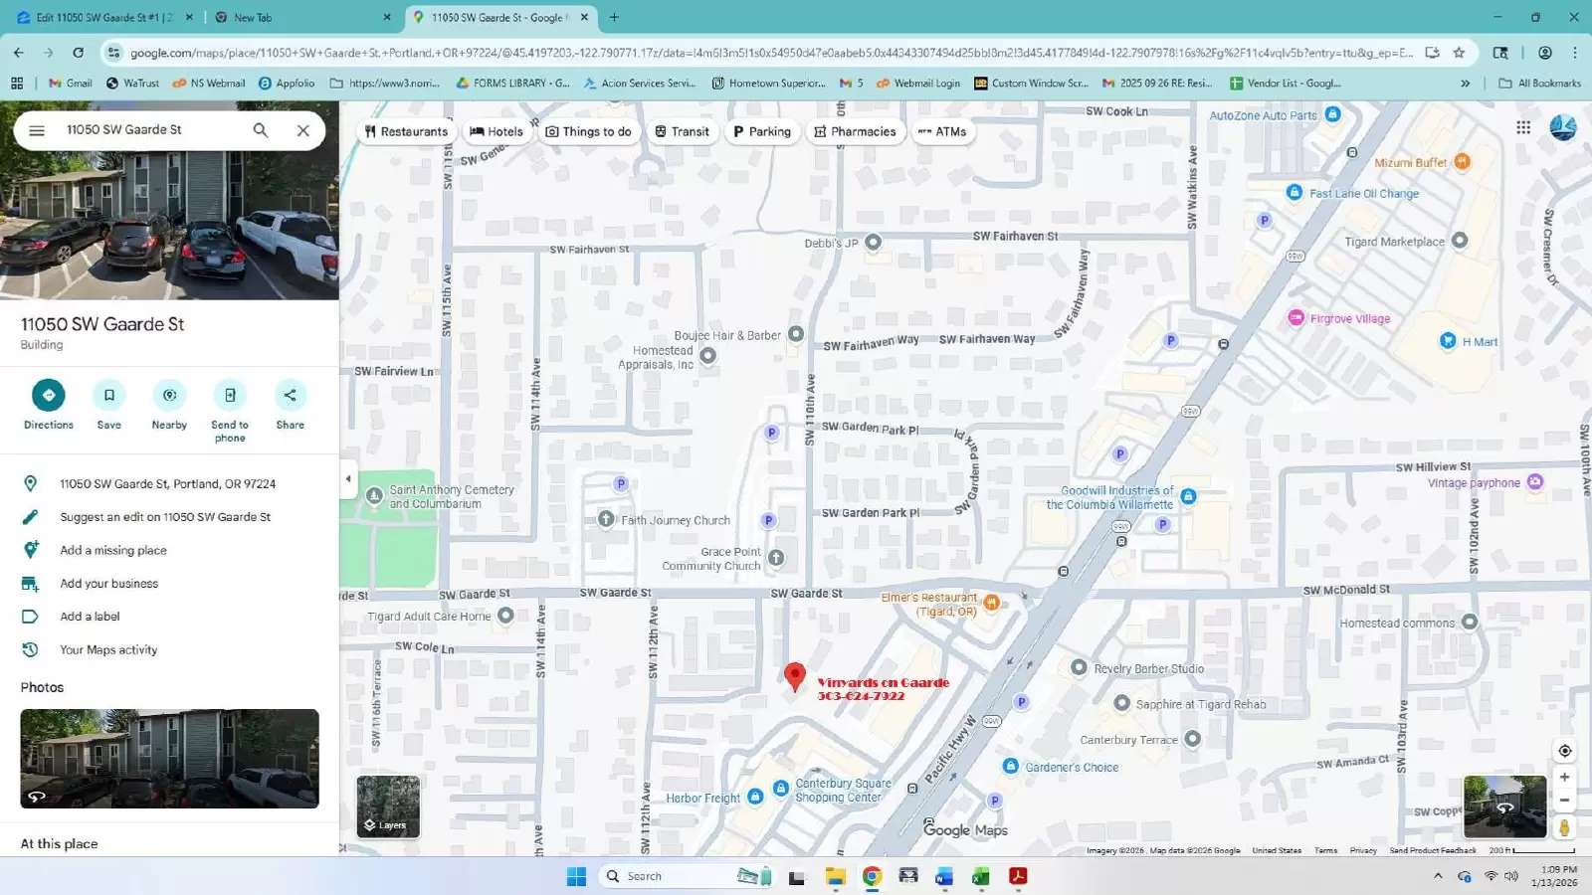The image size is (1592, 895).
Task: Filter map by Hotels
Action: point(497,131)
